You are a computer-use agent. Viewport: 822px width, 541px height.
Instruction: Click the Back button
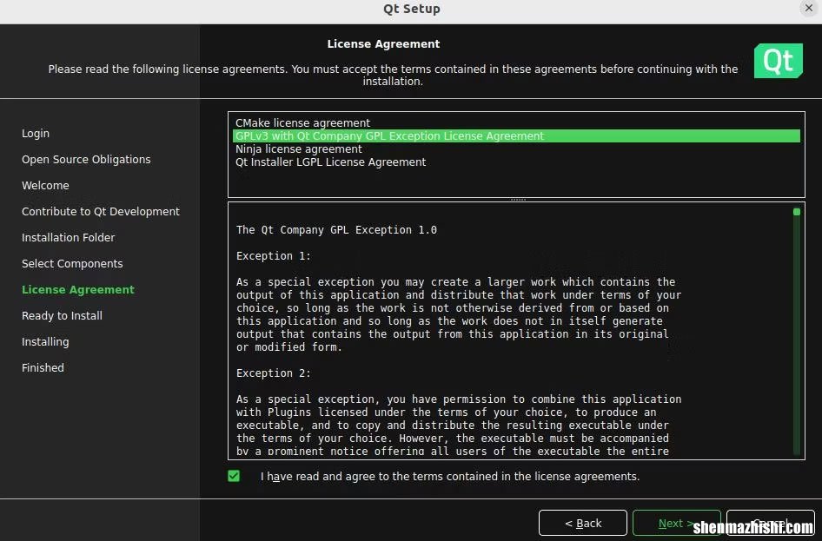582,523
